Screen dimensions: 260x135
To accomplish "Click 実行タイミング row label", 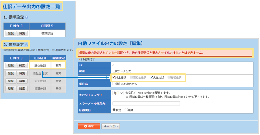I will click(x=94, y=95).
